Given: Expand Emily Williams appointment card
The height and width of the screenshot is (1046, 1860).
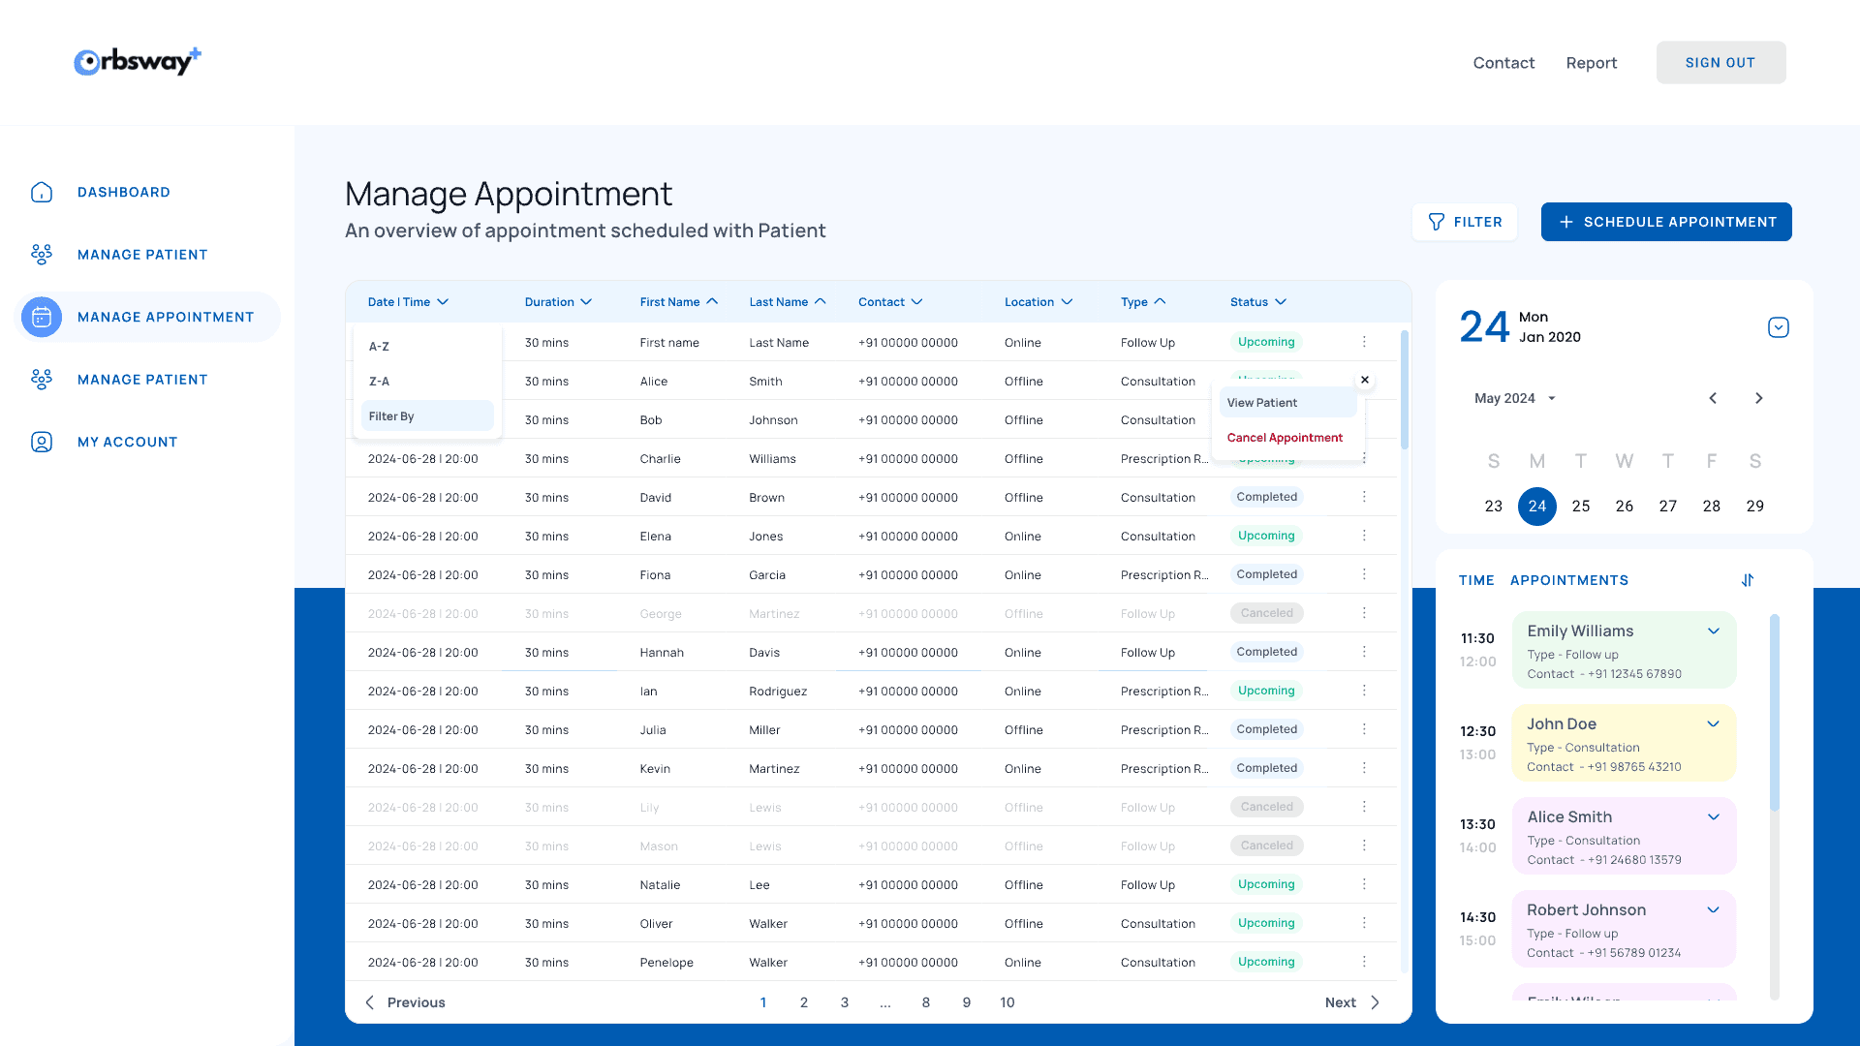Looking at the screenshot, I should click(1714, 631).
